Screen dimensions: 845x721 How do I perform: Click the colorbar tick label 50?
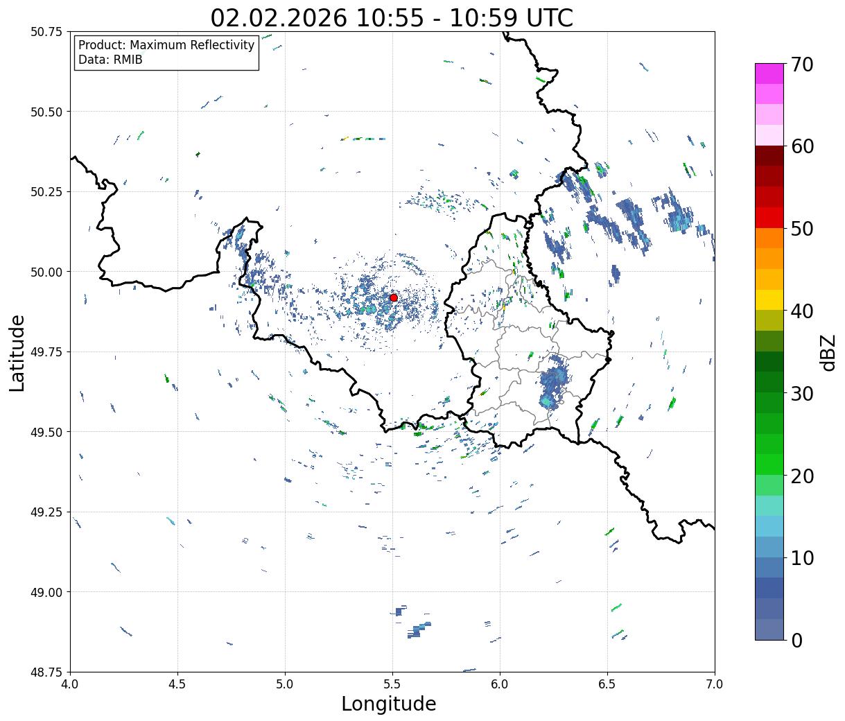(801, 229)
